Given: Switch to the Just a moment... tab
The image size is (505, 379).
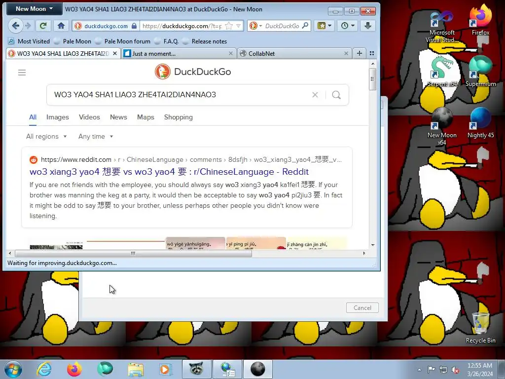Looking at the screenshot, I should click(179, 53).
